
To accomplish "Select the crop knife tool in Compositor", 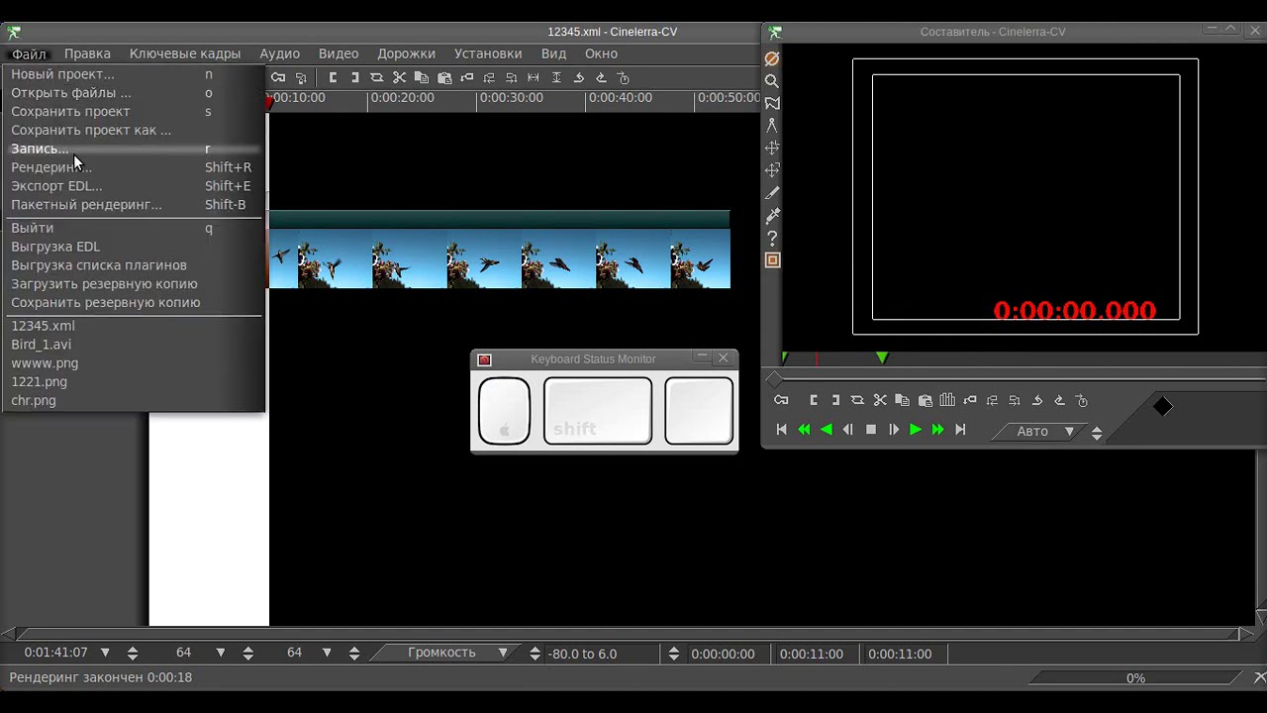I will pos(772,193).
